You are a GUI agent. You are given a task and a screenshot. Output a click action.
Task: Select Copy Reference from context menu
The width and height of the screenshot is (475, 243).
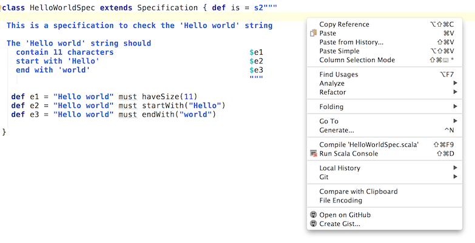point(344,24)
